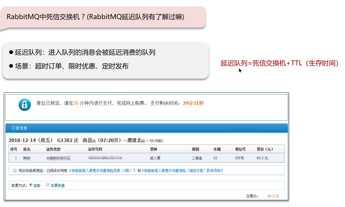
Task: Click the 车票快递 link text
Action: (x=58, y=186)
